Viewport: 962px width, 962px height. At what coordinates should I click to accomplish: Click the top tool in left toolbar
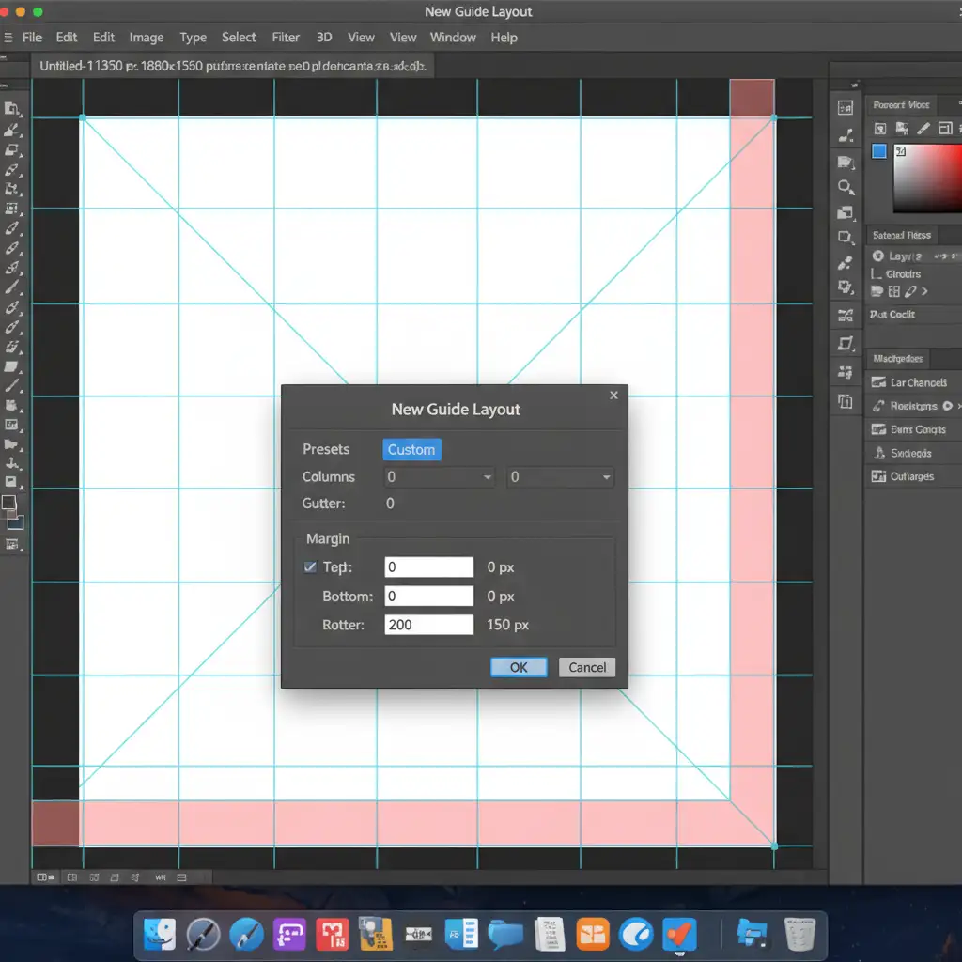[13, 109]
